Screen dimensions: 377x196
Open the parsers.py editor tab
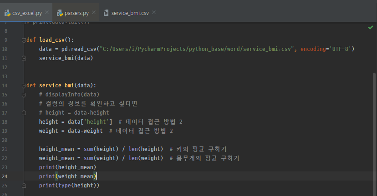(76, 13)
